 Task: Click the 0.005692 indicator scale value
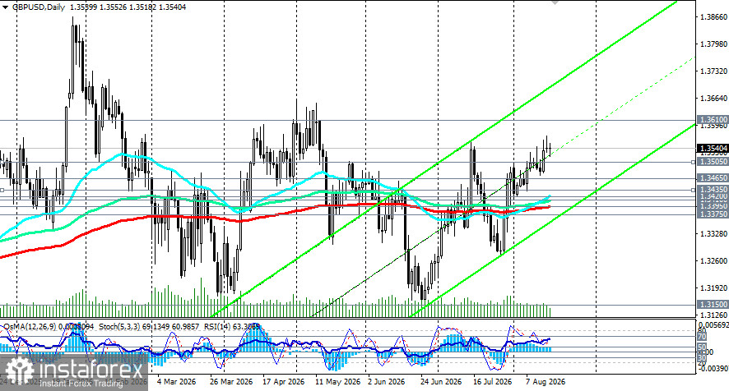(x=713, y=324)
